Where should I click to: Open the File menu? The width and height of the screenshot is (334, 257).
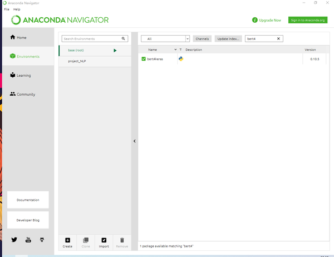pos(7,9)
